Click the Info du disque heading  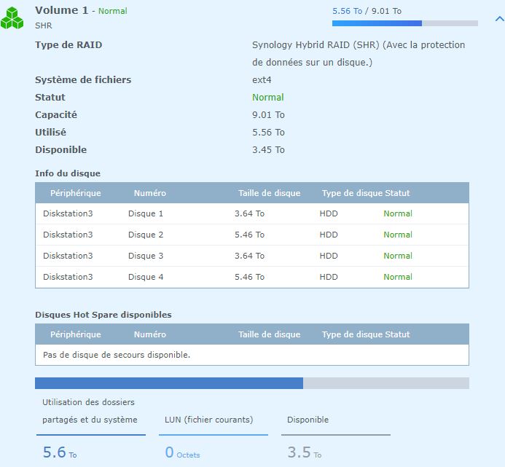68,173
